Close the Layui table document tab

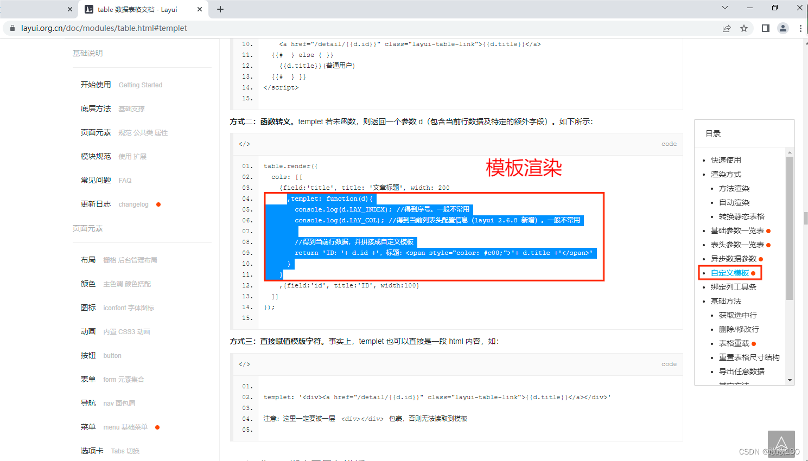(199, 9)
